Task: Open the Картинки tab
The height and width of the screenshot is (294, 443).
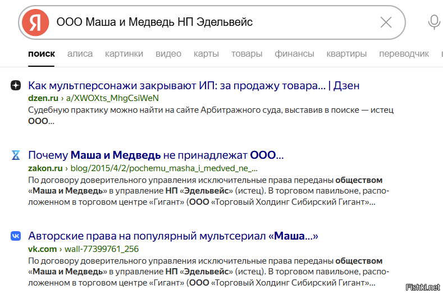Action: tap(124, 54)
